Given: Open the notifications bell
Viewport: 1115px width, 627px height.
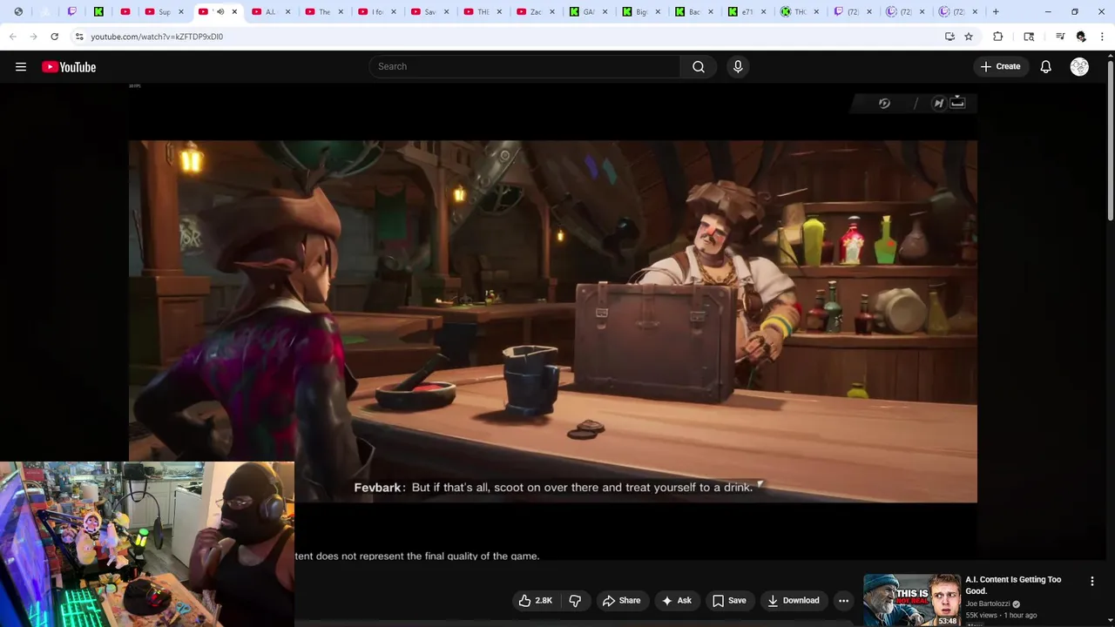Looking at the screenshot, I should pos(1046,67).
